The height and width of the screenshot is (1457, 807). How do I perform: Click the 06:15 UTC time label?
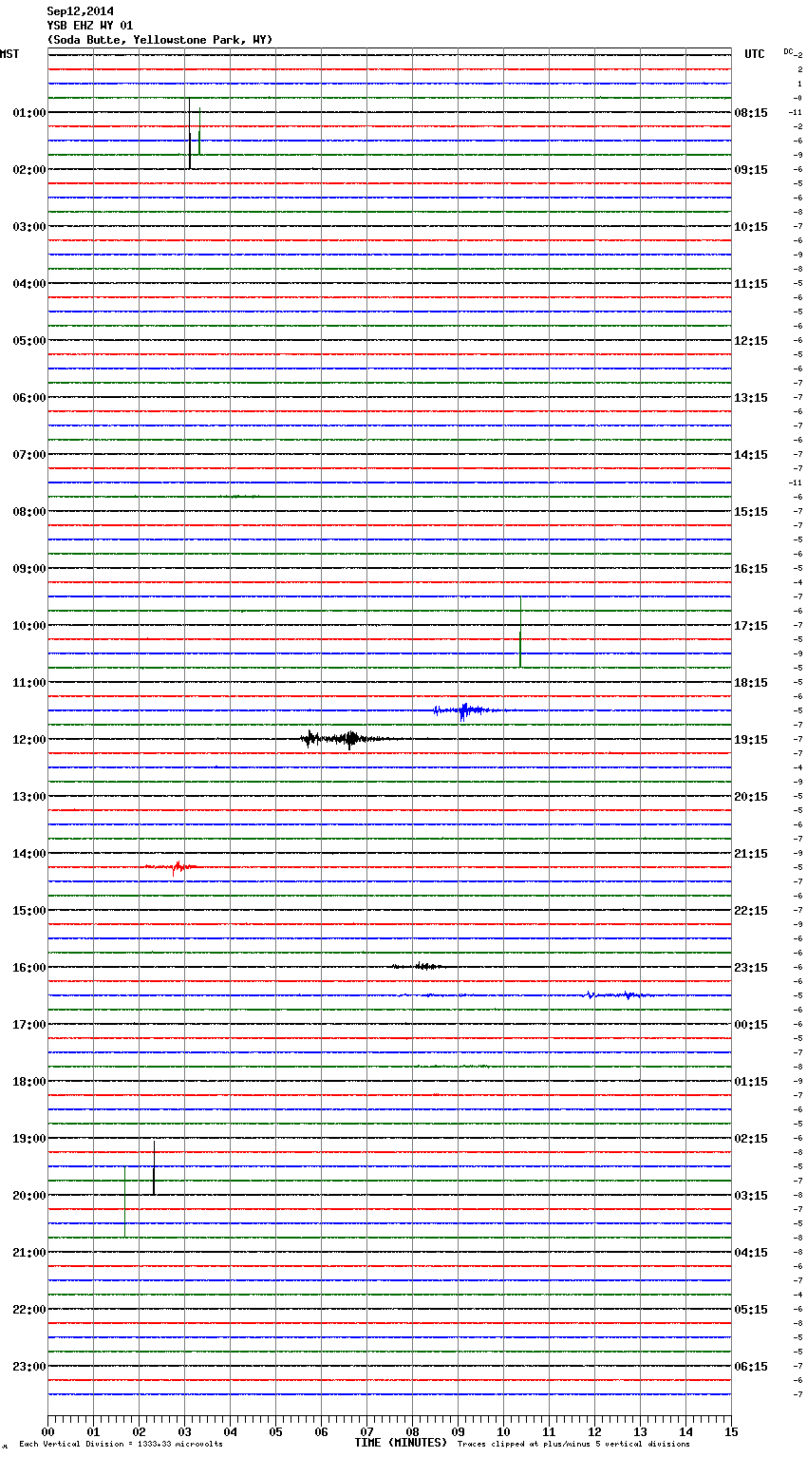point(751,1367)
